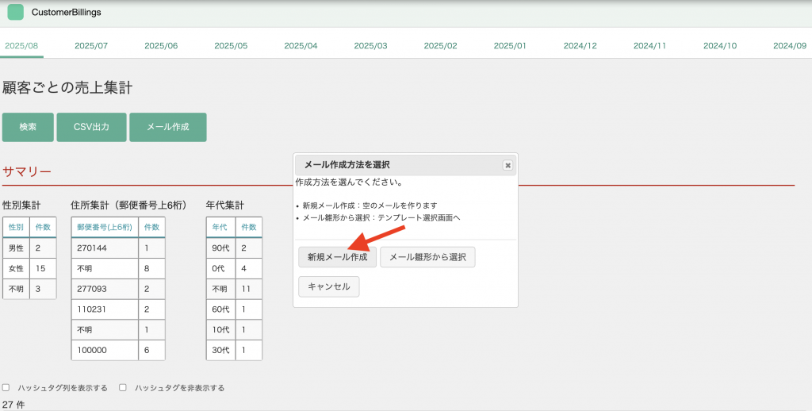Choose 新規メール作成 in the dialog
812x411 pixels.
click(x=337, y=257)
